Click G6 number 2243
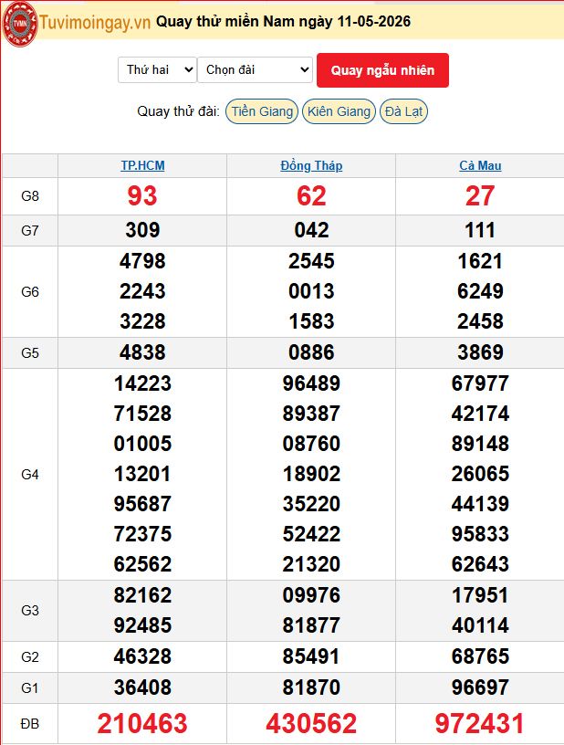The height and width of the screenshot is (745, 564). tap(142, 291)
